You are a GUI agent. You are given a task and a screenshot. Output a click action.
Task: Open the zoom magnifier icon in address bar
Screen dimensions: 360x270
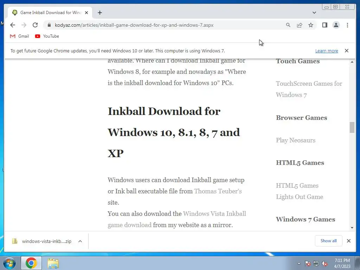pyautogui.click(x=288, y=25)
